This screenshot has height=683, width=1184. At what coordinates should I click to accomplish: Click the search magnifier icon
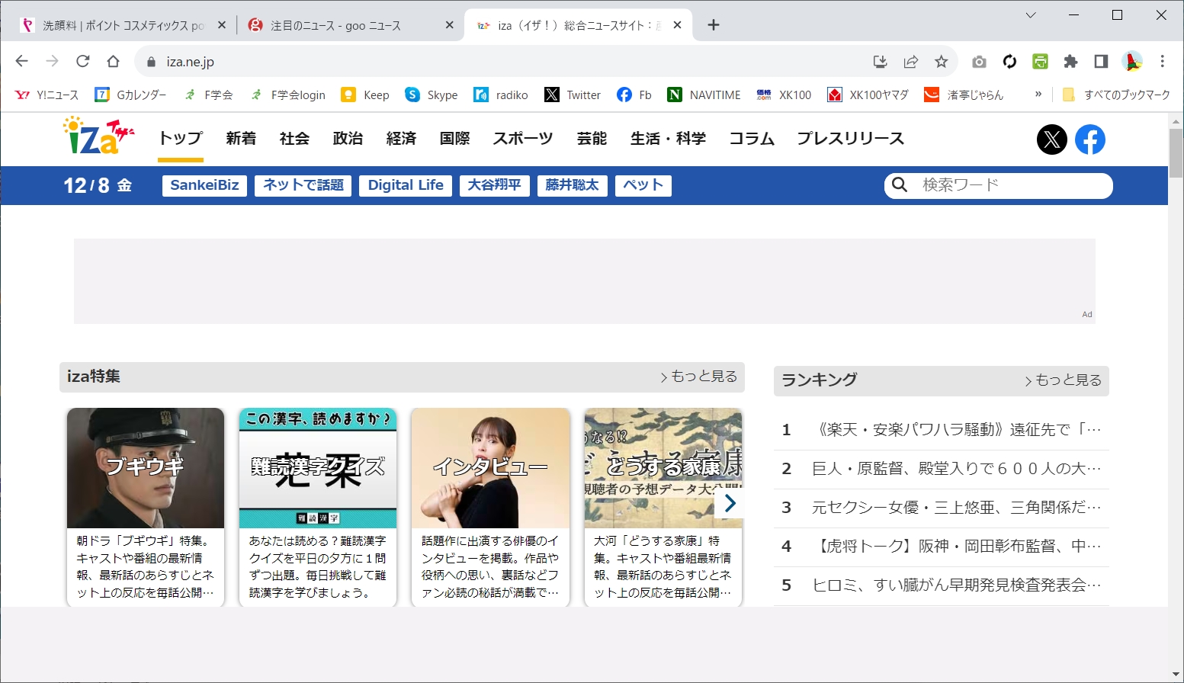(x=900, y=184)
